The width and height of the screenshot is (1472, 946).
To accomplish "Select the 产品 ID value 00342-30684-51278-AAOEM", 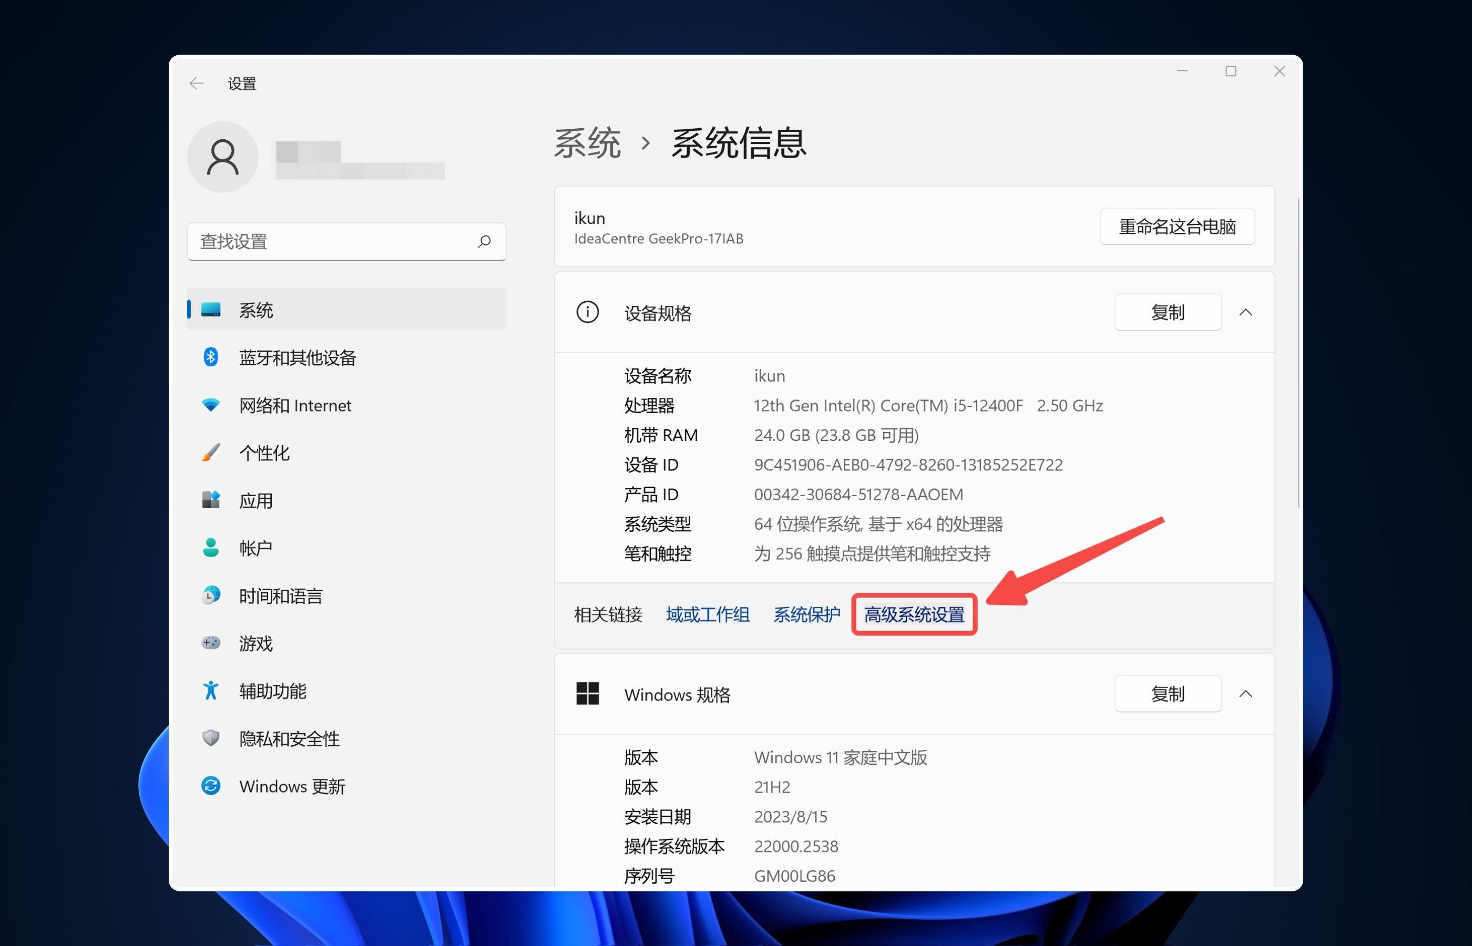I will tap(858, 495).
